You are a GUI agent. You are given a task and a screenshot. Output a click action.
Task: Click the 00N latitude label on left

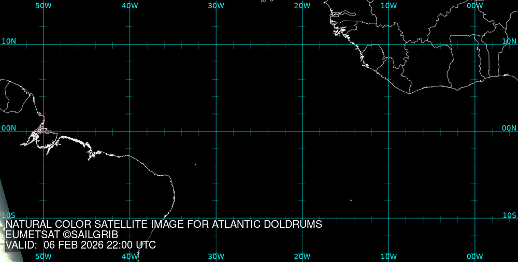click(9, 128)
